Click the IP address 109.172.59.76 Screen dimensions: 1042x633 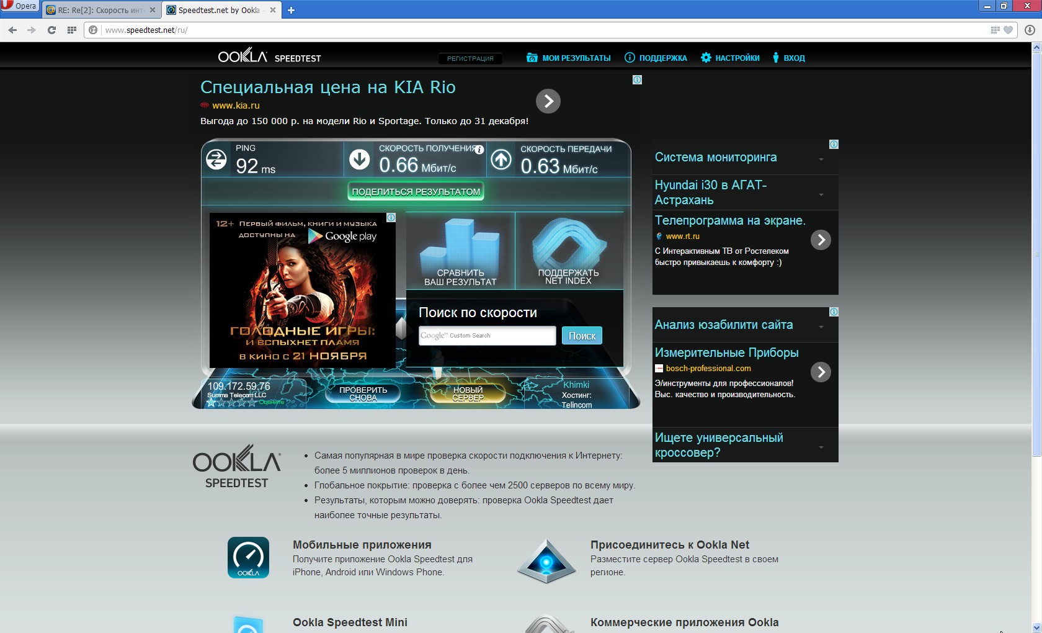pyautogui.click(x=239, y=386)
